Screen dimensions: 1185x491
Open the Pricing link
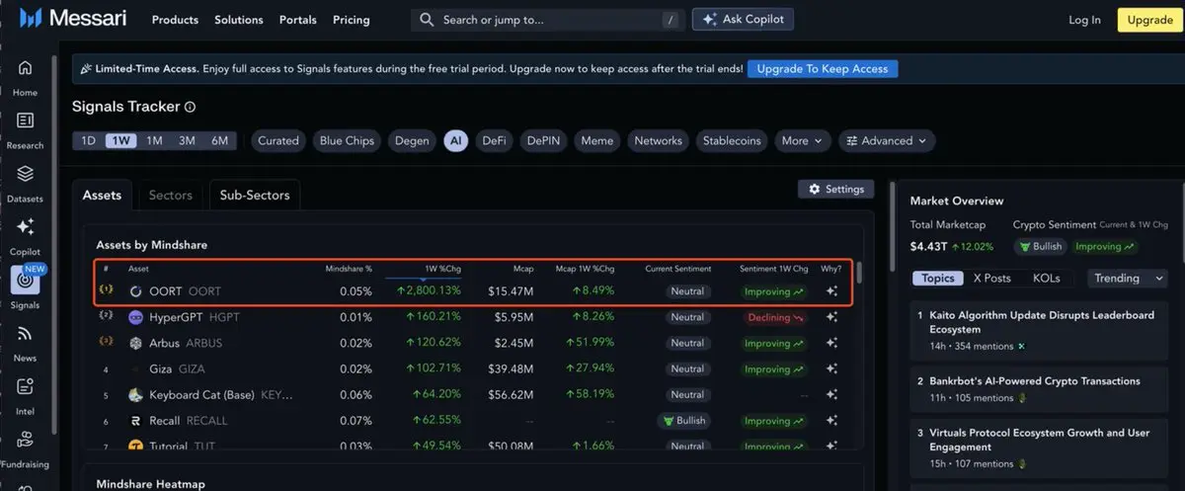click(352, 20)
